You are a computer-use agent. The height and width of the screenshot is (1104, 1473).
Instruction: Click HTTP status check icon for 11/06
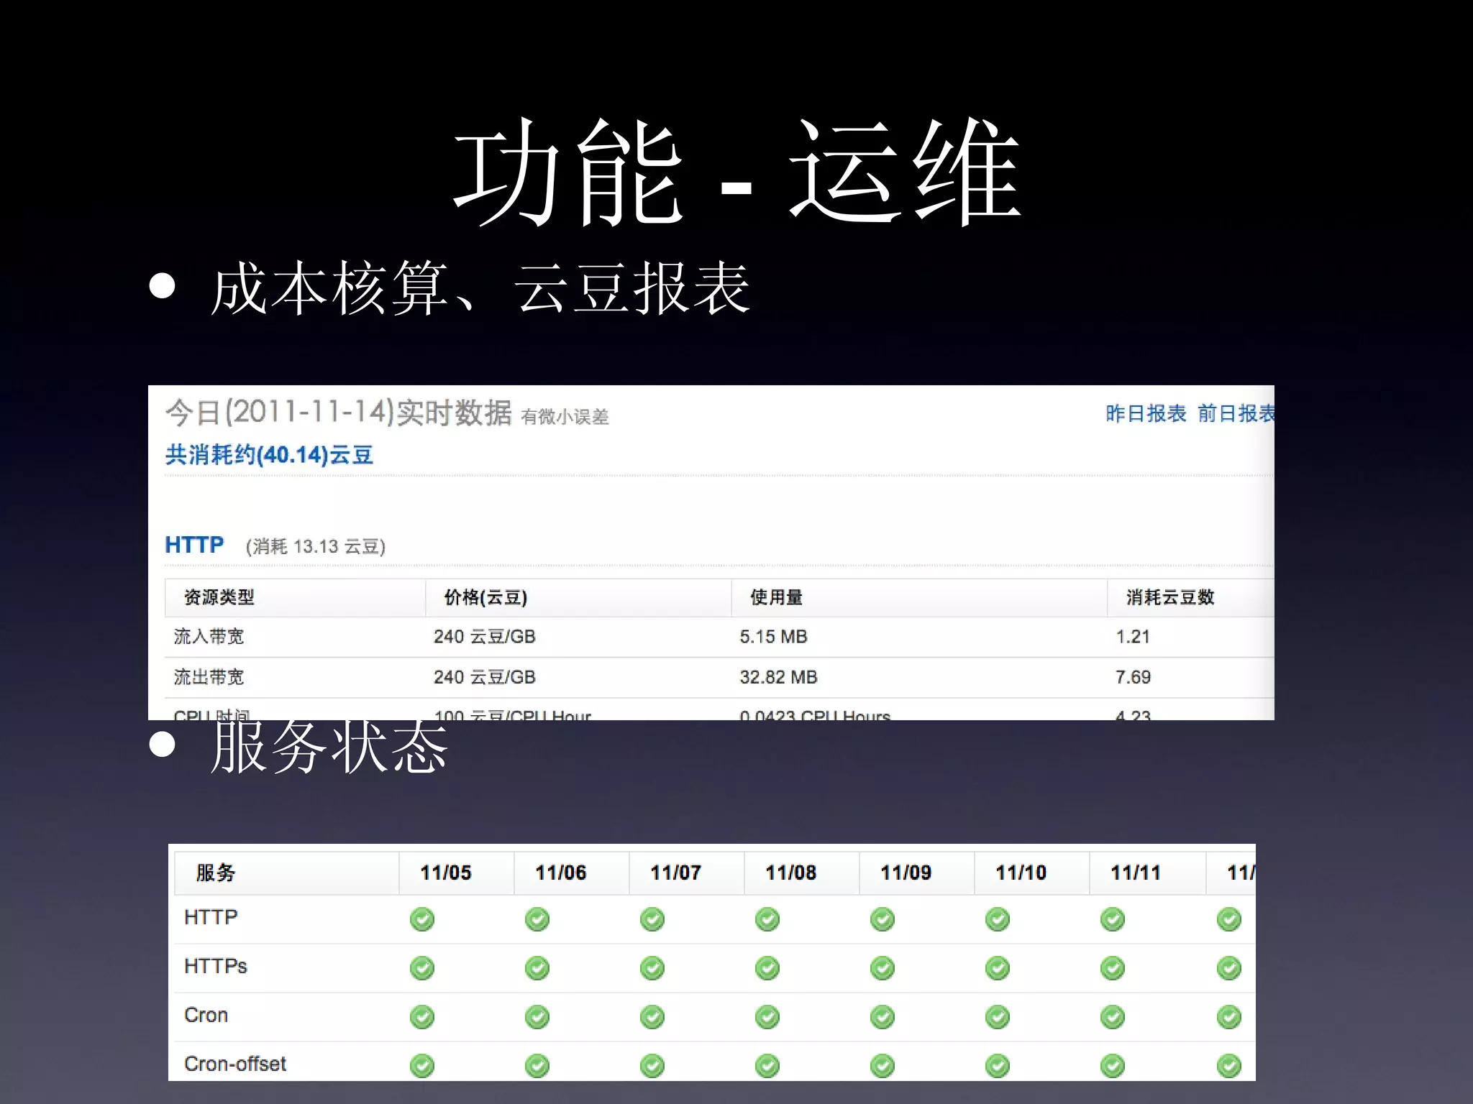point(537,919)
